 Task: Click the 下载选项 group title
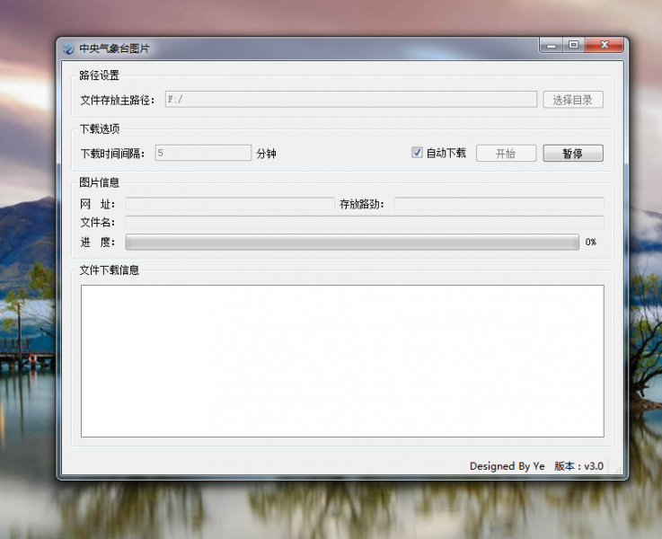click(x=100, y=128)
